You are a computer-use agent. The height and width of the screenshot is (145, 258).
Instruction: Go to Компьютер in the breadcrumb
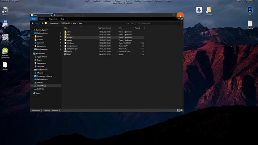54,23
